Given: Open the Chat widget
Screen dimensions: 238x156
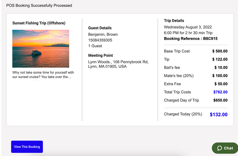Looking at the screenshot, I should tap(225, 148).
